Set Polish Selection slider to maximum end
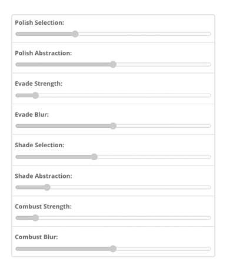 coord(210,34)
